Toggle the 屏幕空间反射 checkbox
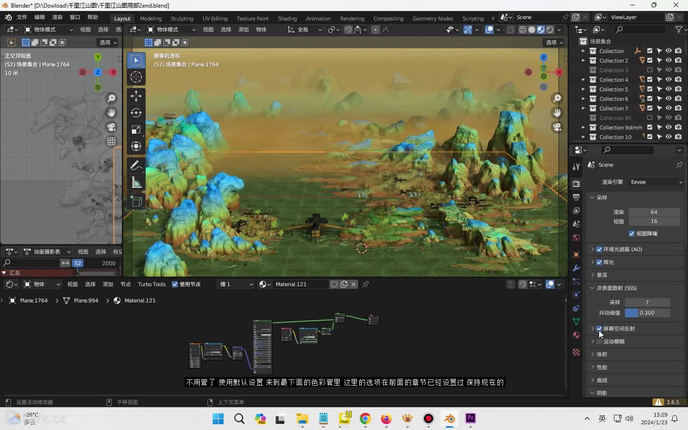Screen dimensions: 688x430 (599, 329)
